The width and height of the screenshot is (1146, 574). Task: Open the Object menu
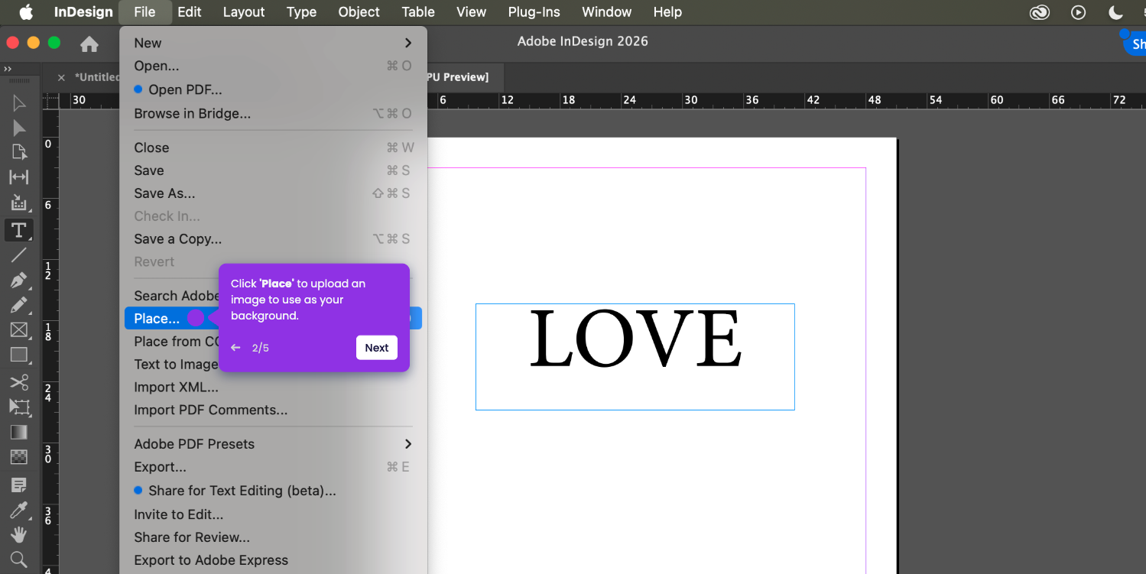tap(359, 12)
